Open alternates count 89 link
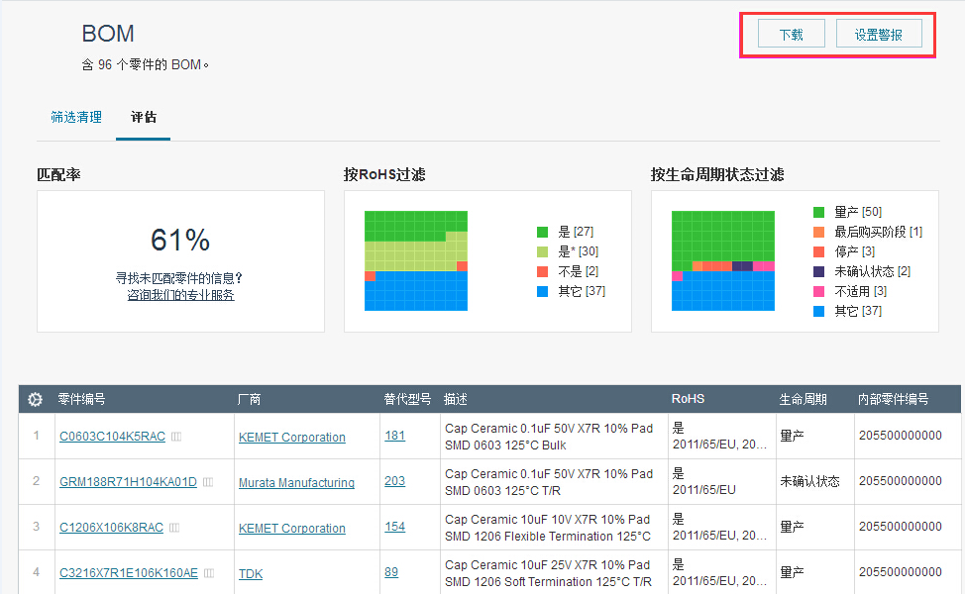The height and width of the screenshot is (594, 965). click(391, 572)
